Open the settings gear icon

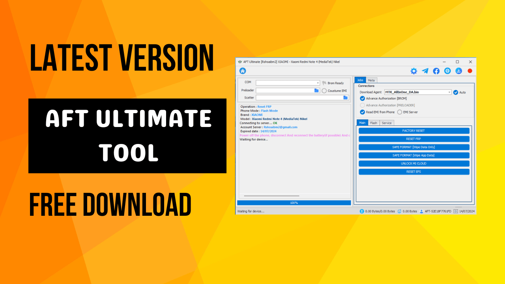click(413, 71)
